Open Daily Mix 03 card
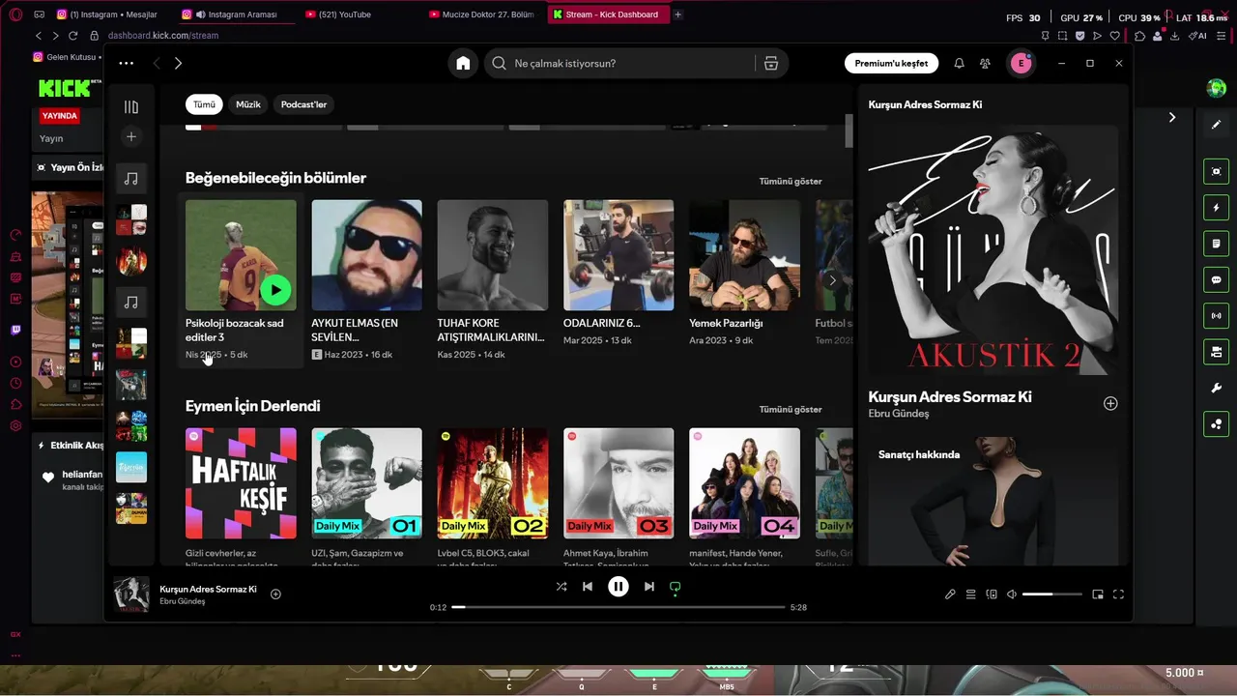 click(x=618, y=483)
